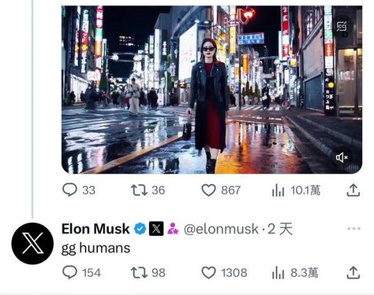
Task: Share the video post
Action: 353,190
